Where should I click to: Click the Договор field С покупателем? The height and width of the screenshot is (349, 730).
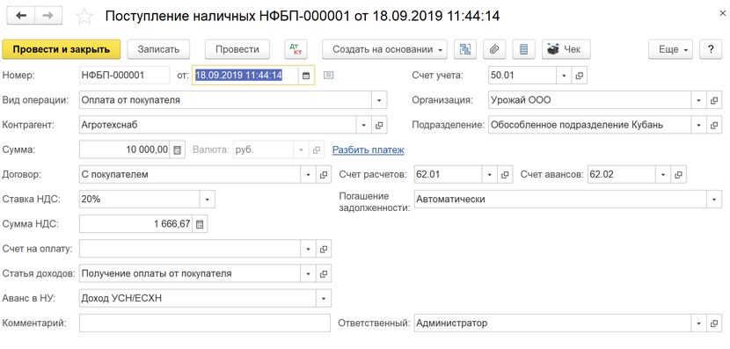point(190,174)
